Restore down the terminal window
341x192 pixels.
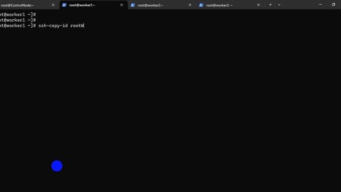pos(334,5)
